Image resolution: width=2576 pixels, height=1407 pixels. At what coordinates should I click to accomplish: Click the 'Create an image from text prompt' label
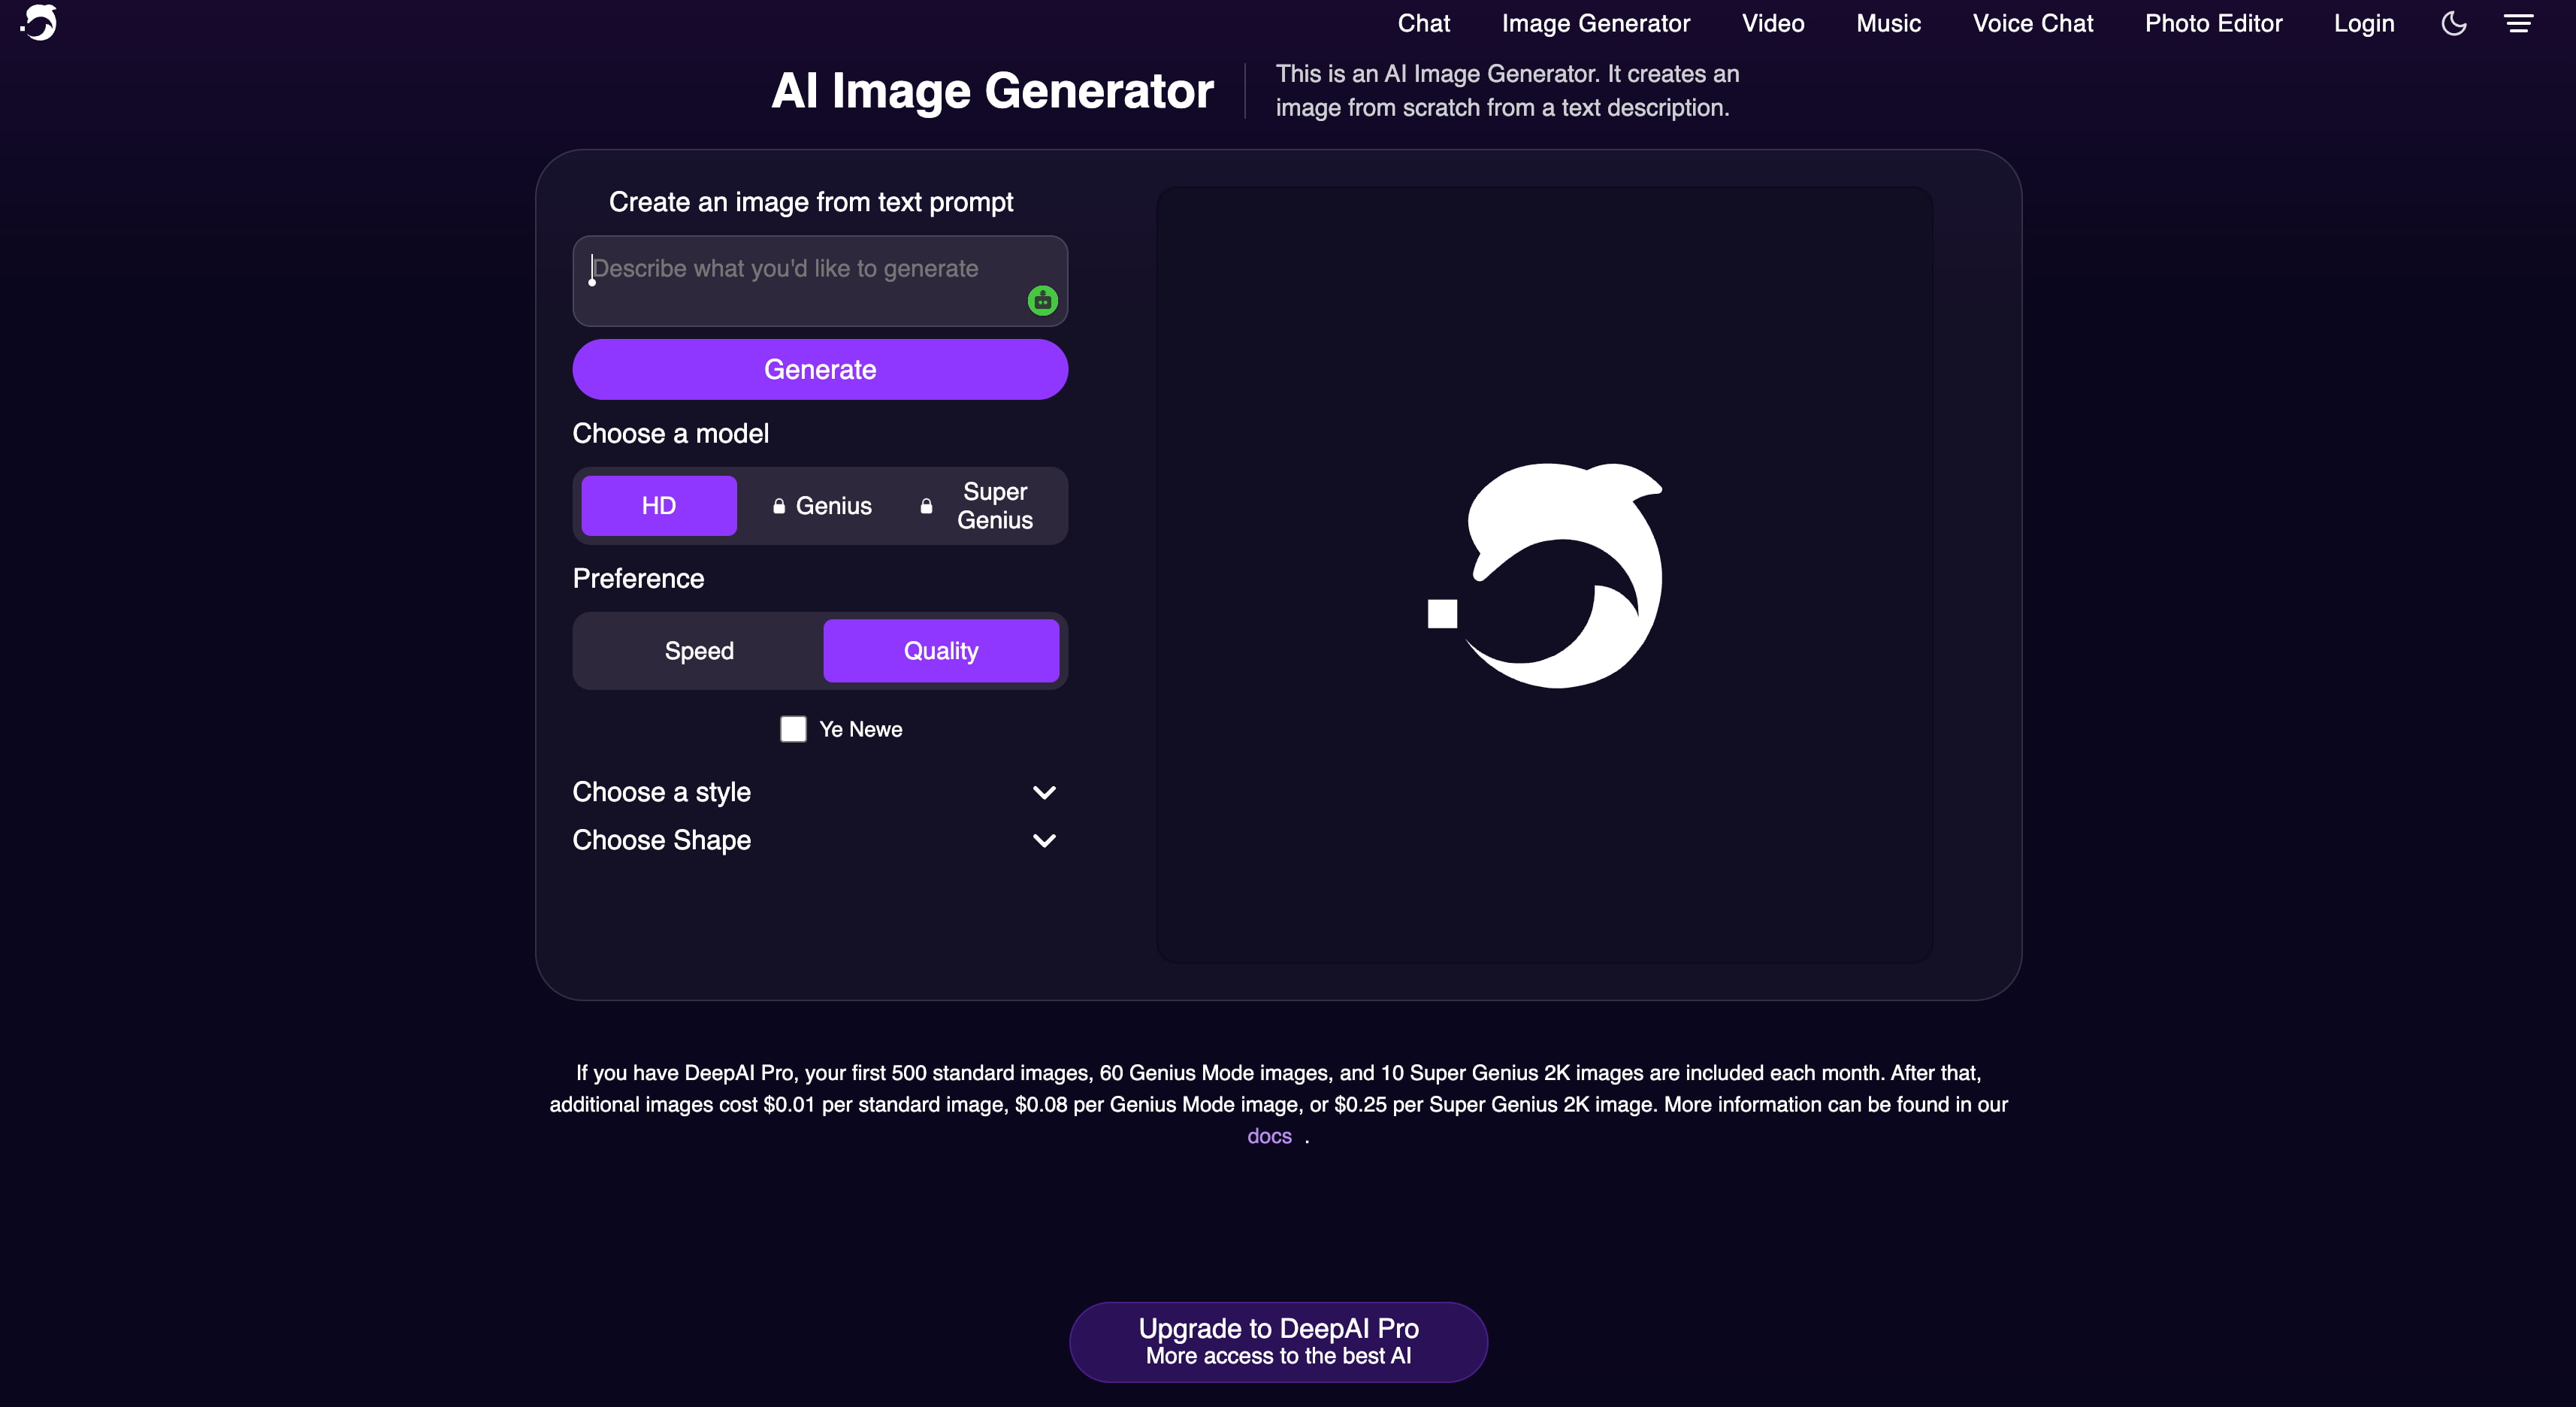click(811, 202)
